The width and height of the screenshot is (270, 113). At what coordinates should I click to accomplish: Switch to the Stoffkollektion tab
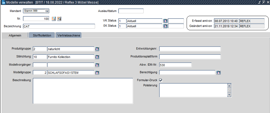[x=42, y=36]
